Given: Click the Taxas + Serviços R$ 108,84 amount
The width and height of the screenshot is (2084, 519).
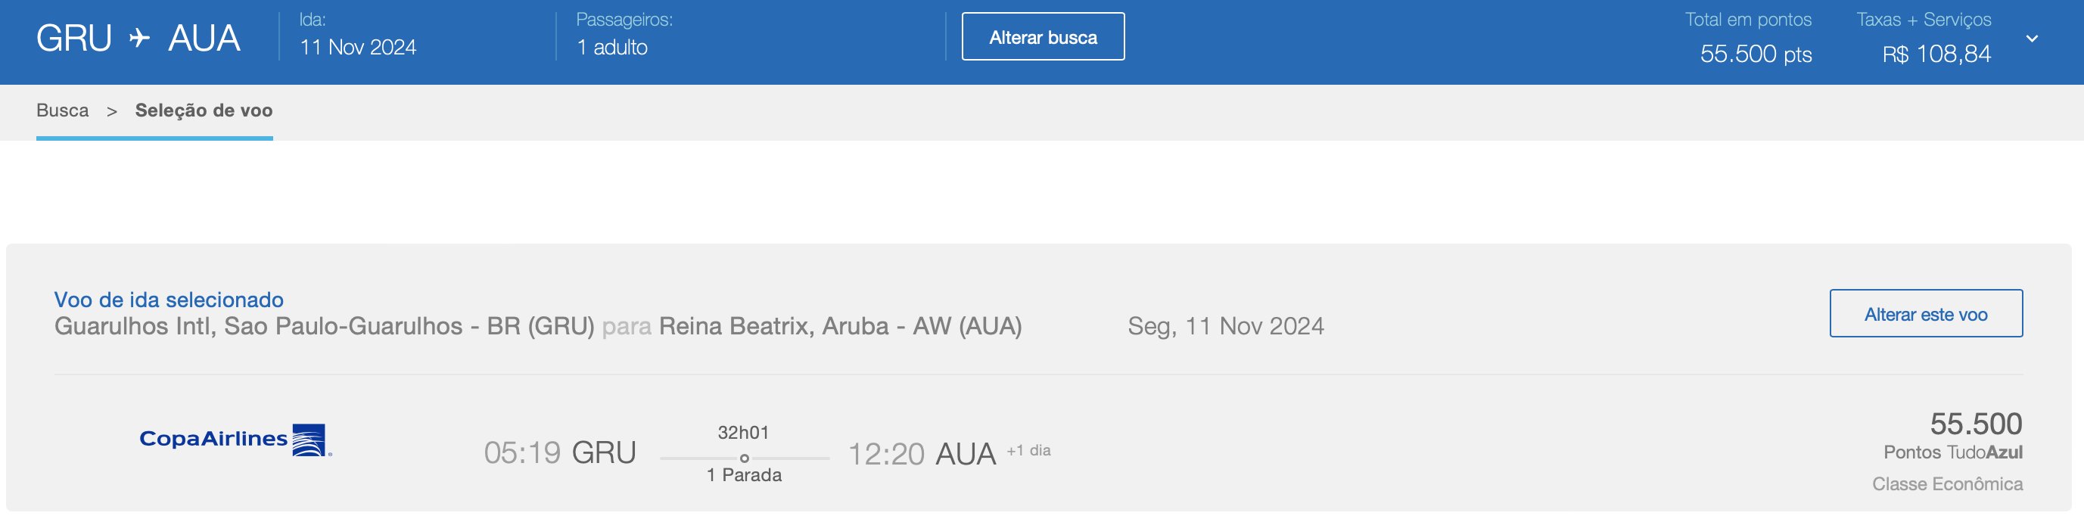Looking at the screenshot, I should (1936, 54).
